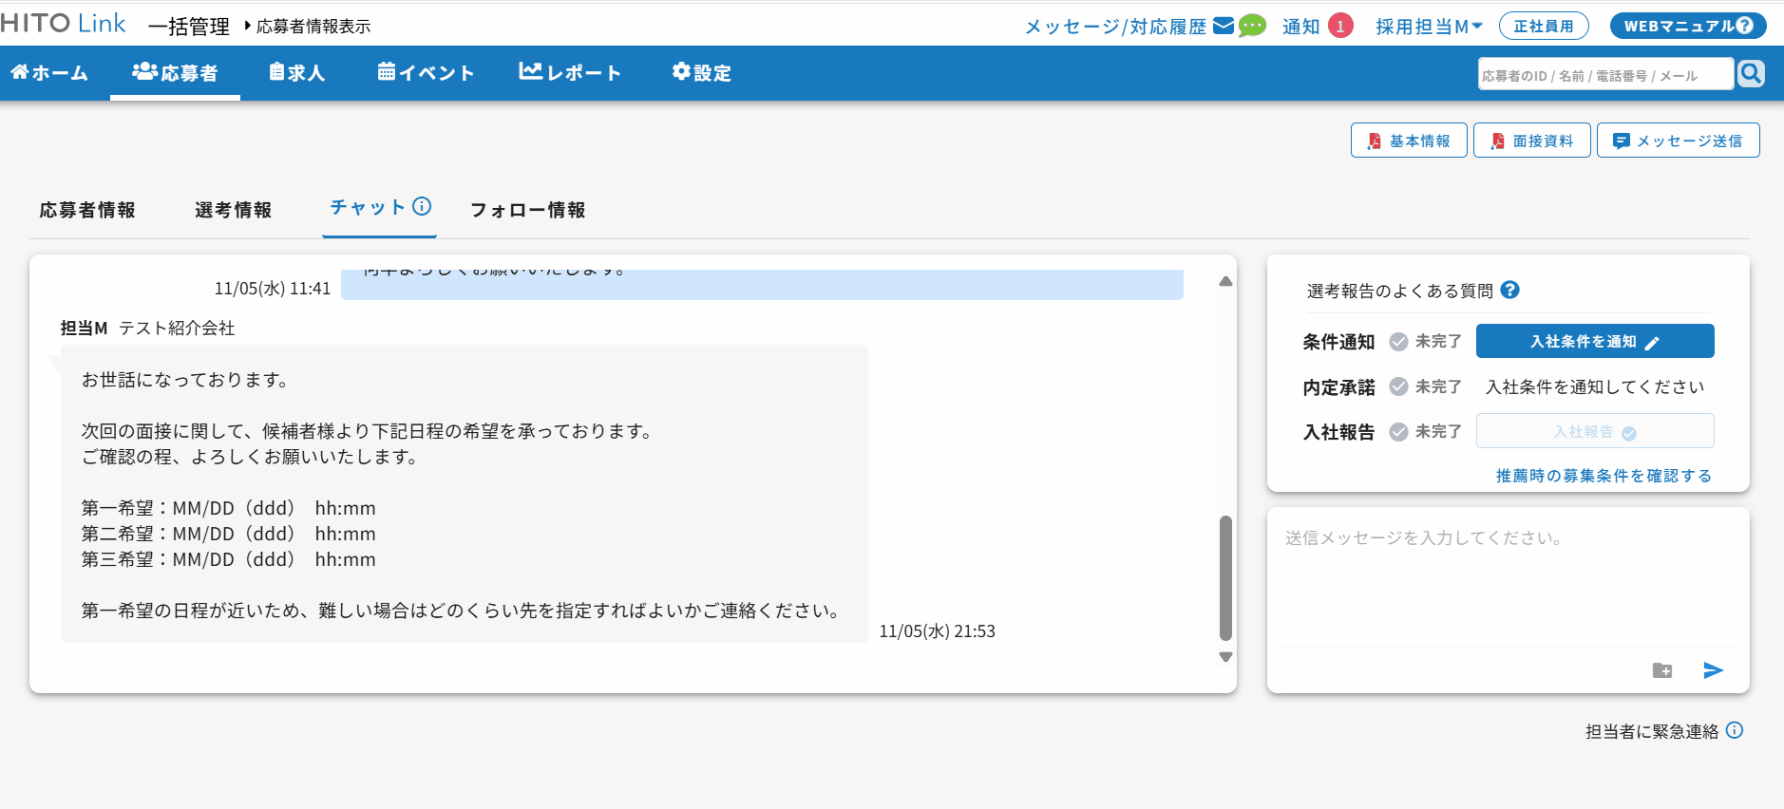The height and width of the screenshot is (809, 1784).
Task: Click the 第三希望 schedule line
Action: coord(228,559)
